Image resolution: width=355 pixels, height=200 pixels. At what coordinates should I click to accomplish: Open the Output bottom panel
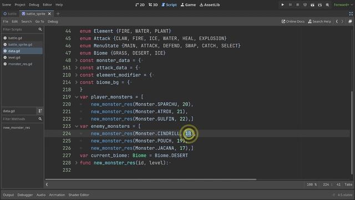click(8, 195)
